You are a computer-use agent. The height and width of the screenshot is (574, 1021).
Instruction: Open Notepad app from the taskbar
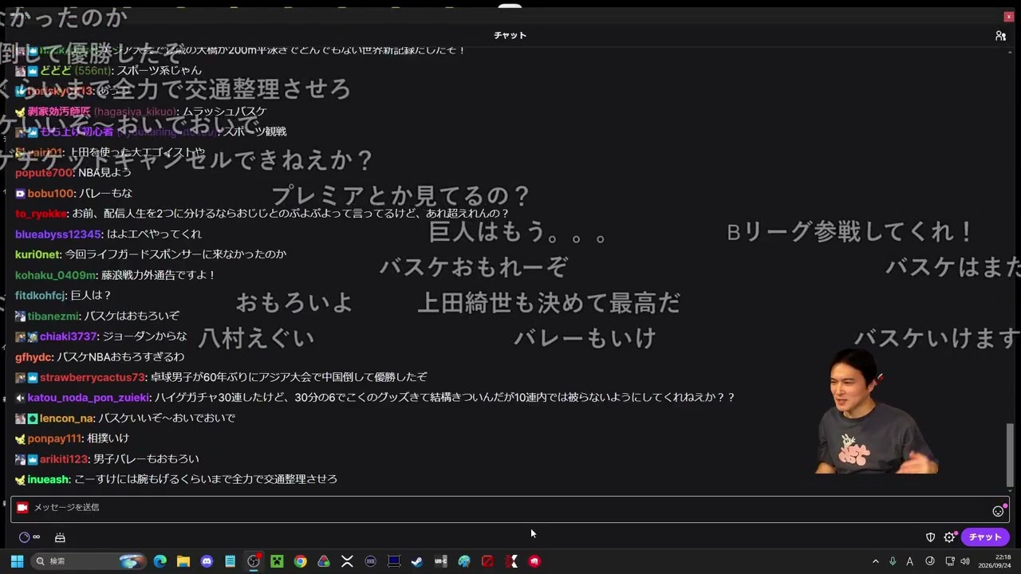(231, 561)
